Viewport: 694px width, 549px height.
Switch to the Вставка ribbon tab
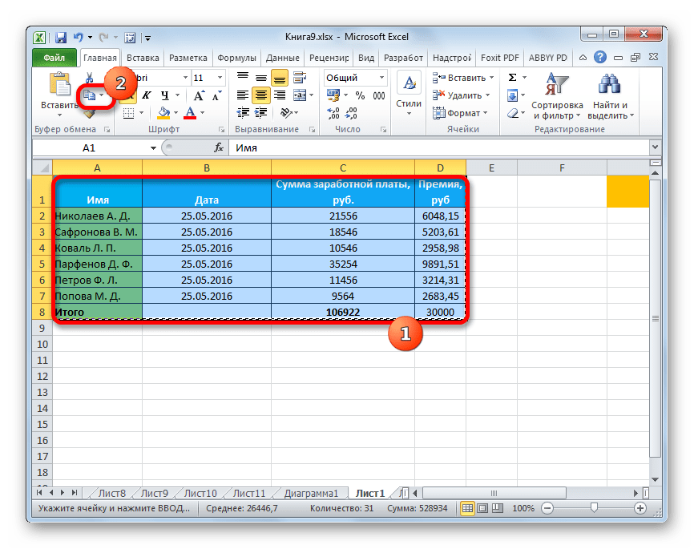(x=143, y=58)
